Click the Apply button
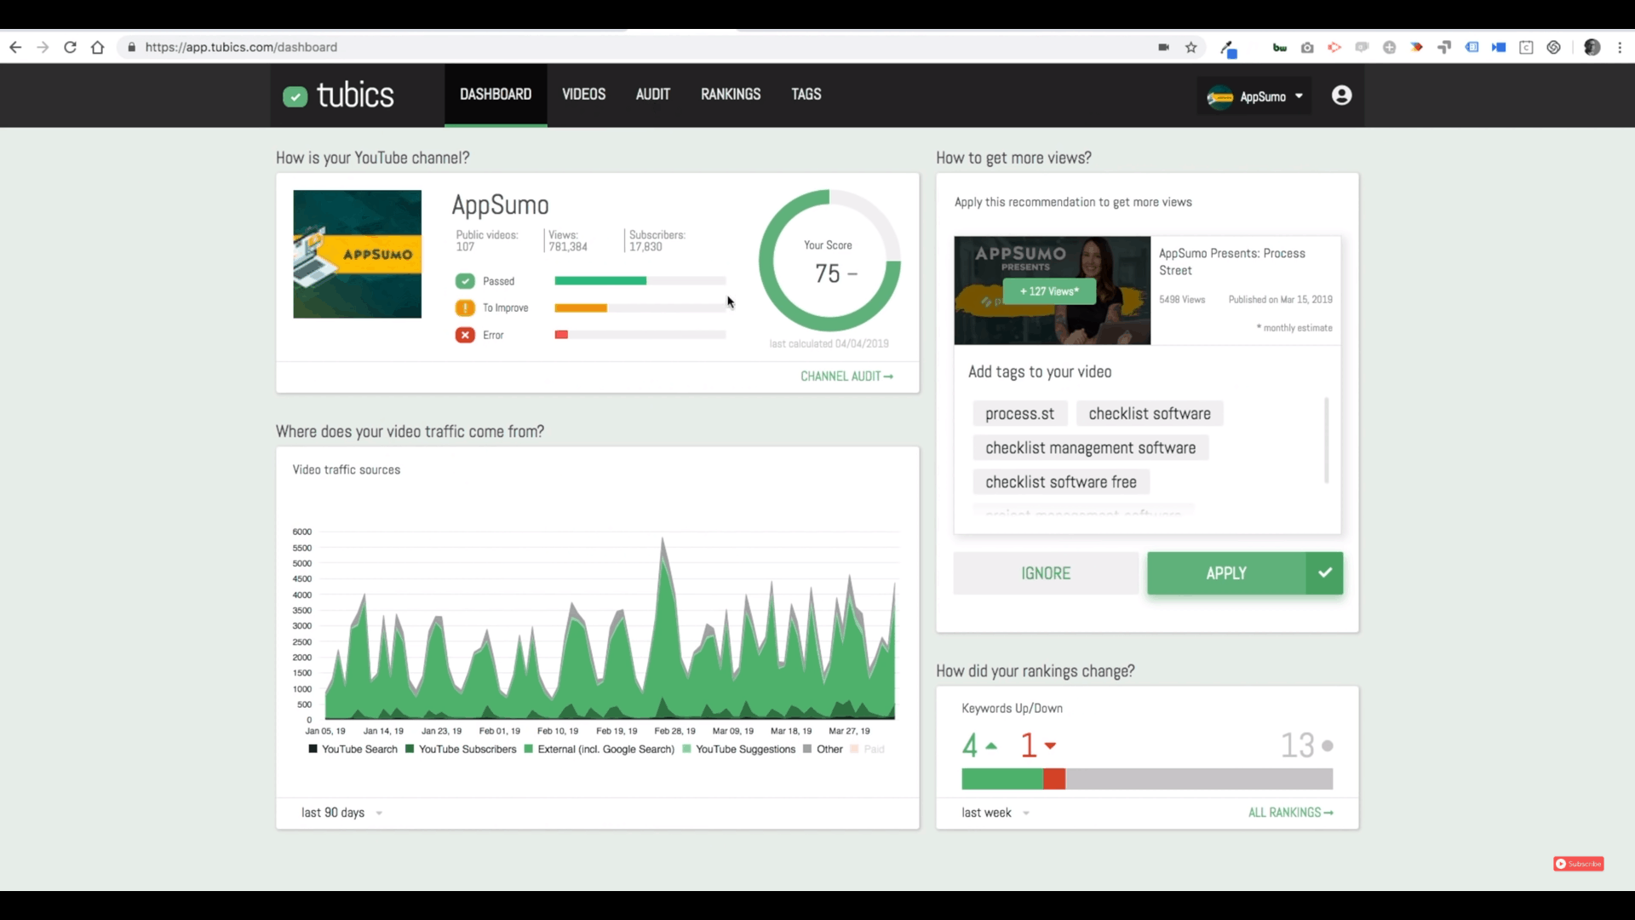The height and width of the screenshot is (920, 1635). (1226, 573)
